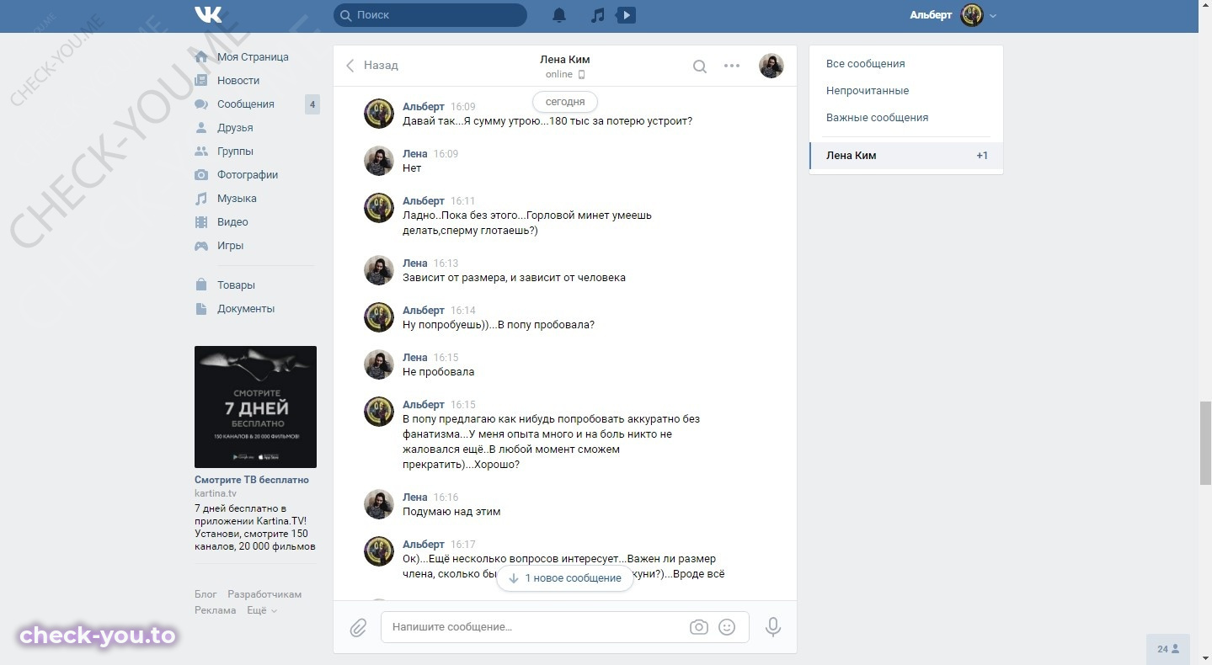Open Лена avatar on 16:13 message

click(x=379, y=270)
